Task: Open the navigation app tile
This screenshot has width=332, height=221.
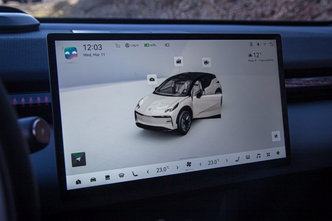Action: pos(79,159)
